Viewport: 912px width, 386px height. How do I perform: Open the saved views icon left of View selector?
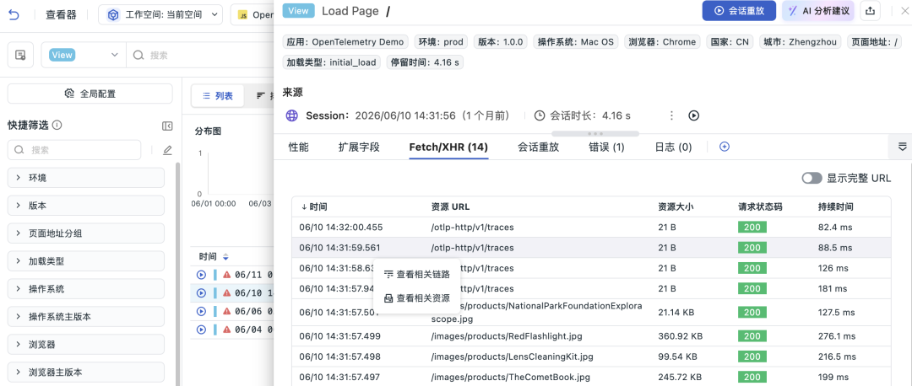pos(20,55)
